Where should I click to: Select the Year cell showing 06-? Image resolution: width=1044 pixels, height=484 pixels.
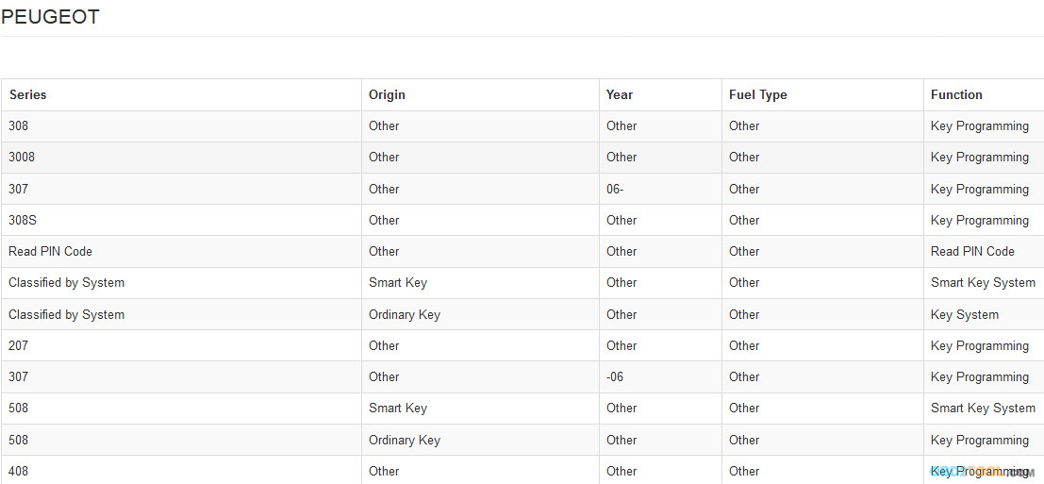660,189
